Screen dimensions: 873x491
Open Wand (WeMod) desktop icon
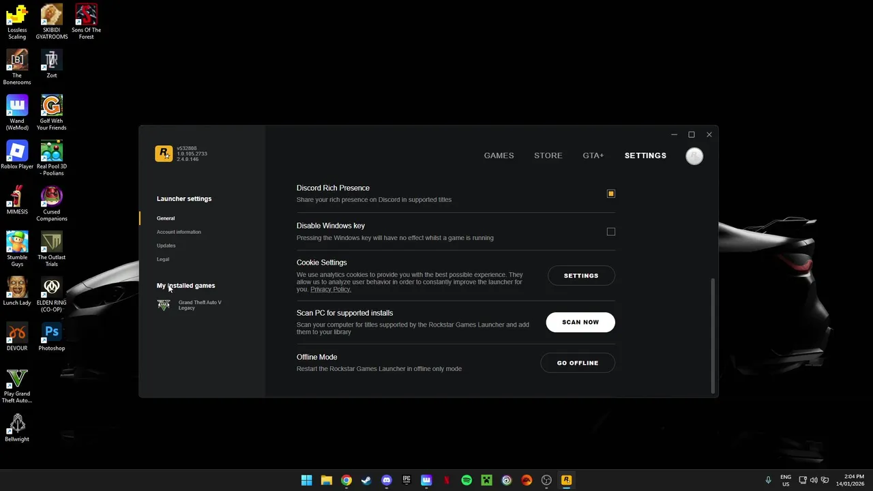(17, 113)
